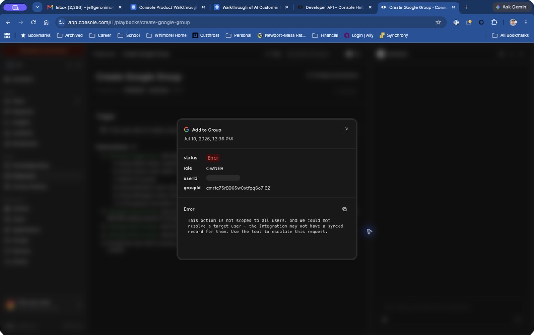The height and width of the screenshot is (335, 534).
Task: Open the Personal bookmarks folder
Action: (x=239, y=35)
